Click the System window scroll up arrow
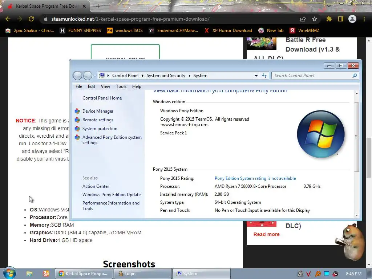The height and width of the screenshot is (279, 372). coord(357,93)
